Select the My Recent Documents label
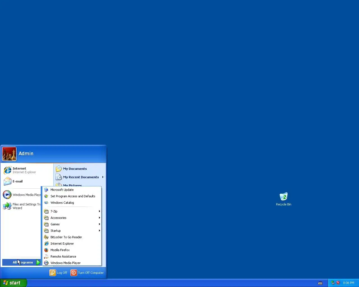 pos(81,177)
